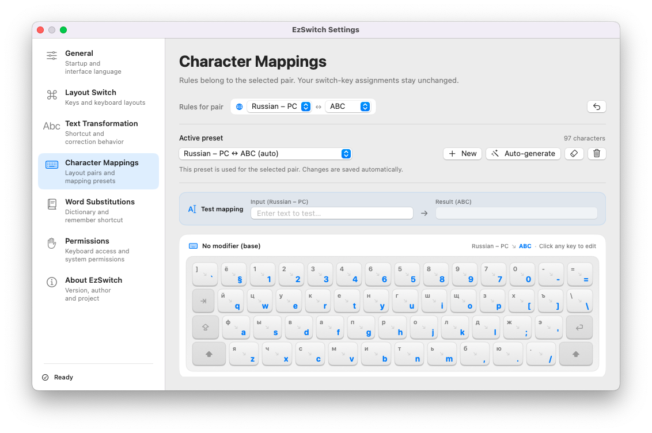This screenshot has width=652, height=433.
Task: Edit the key mapping г to u
Action: pyautogui.click(x=405, y=301)
